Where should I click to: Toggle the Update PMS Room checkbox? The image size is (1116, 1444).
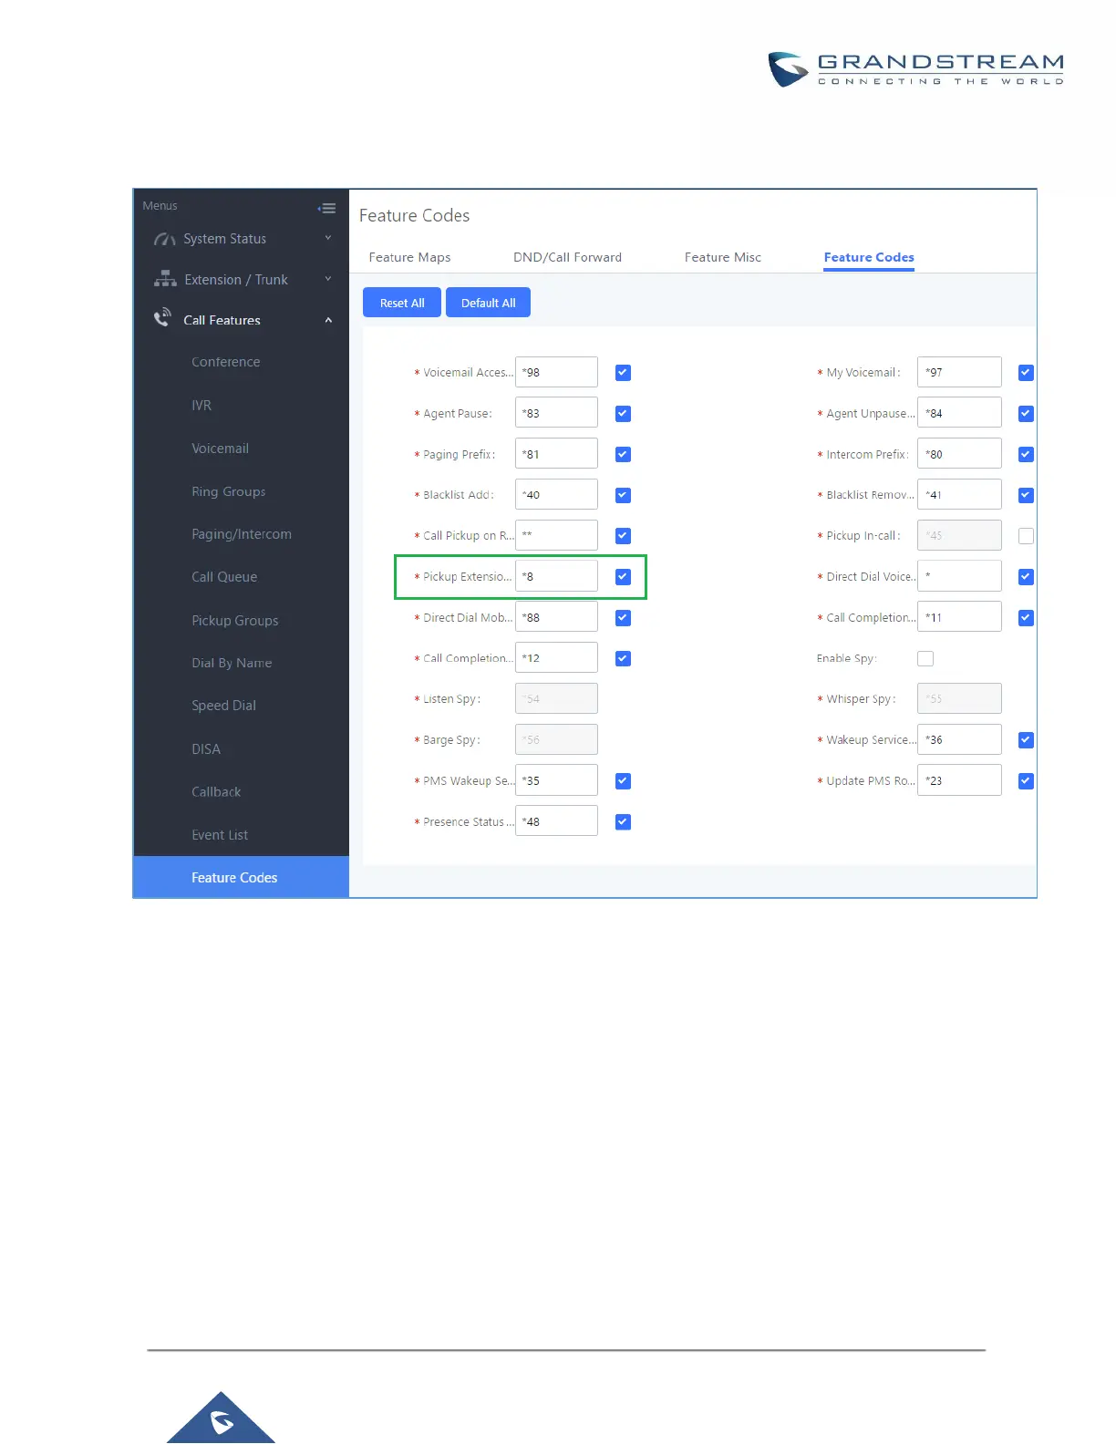[1026, 780]
